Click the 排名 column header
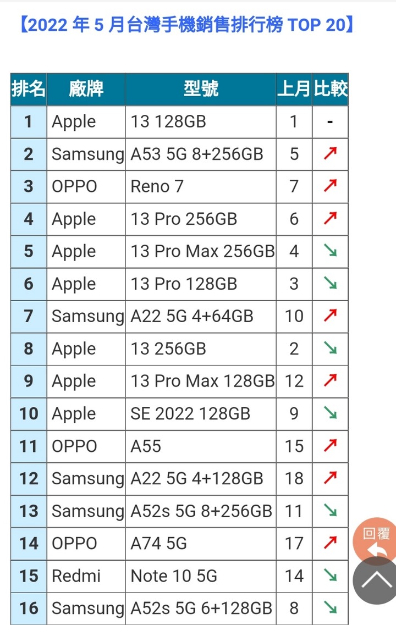The height and width of the screenshot is (625, 396). (x=28, y=89)
